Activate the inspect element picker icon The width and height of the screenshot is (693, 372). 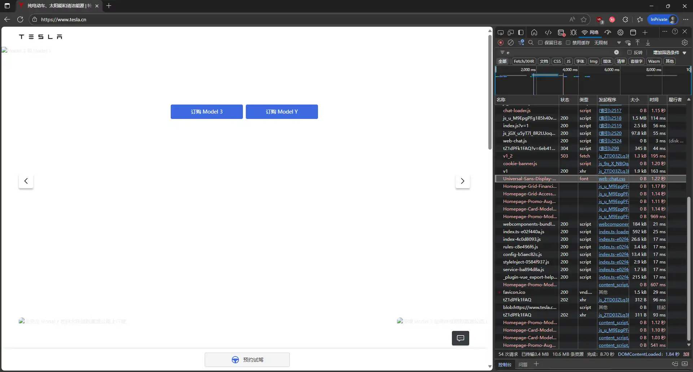(501, 32)
